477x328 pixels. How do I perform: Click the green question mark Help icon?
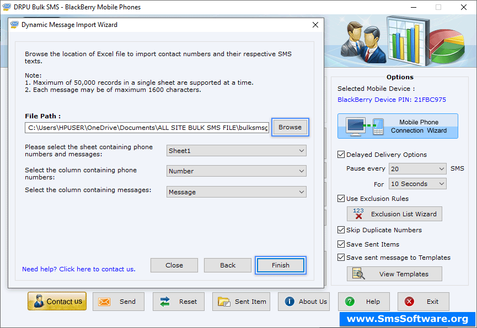350,301
